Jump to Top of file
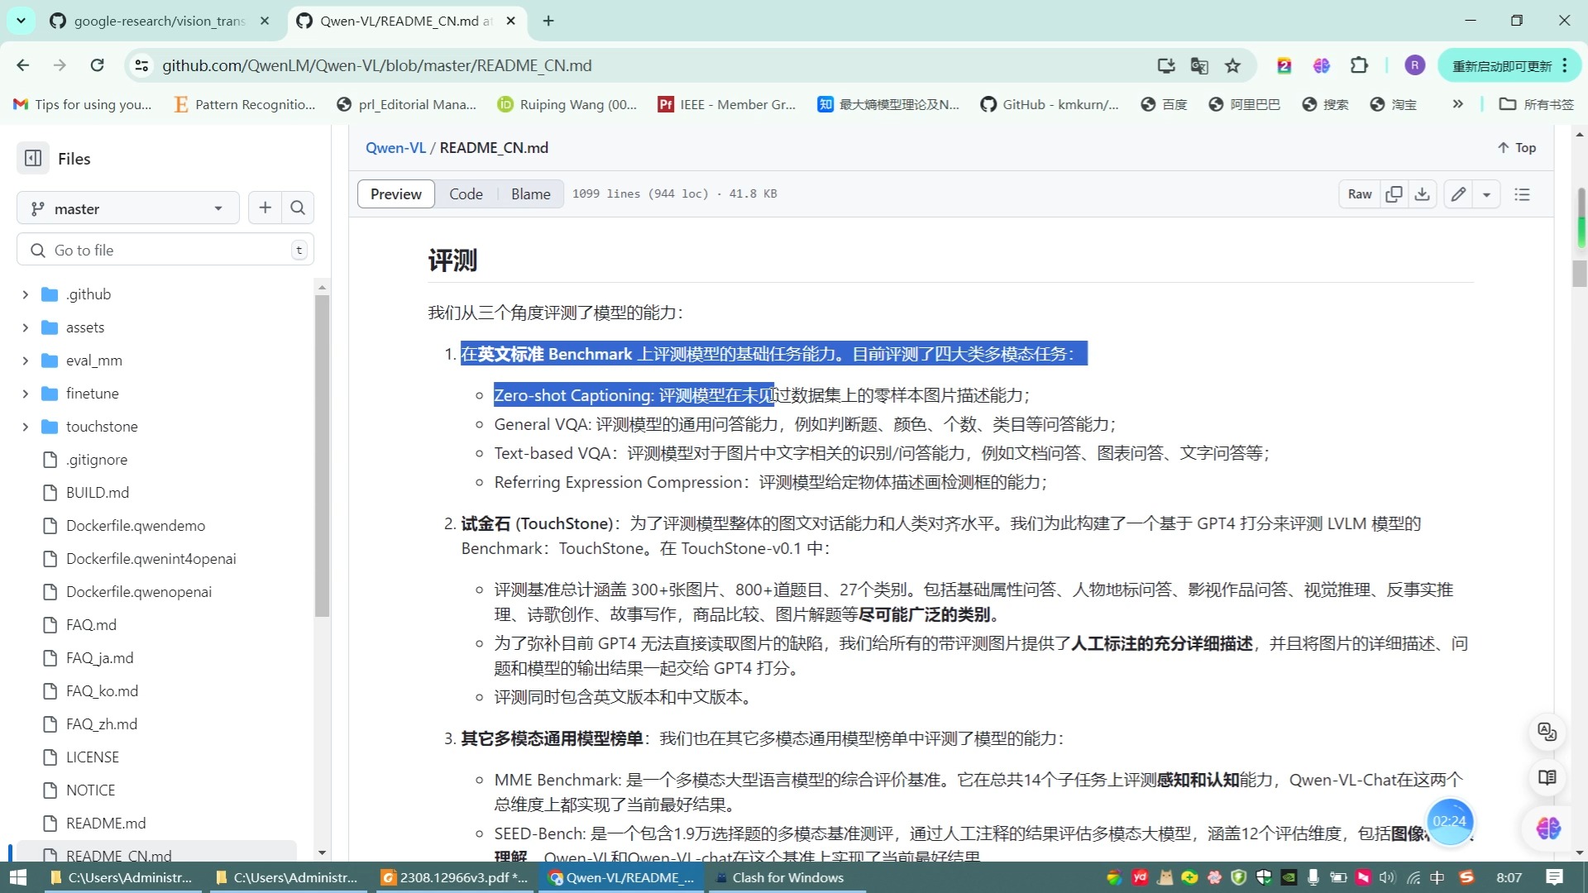1588x893 pixels. 1517,147
